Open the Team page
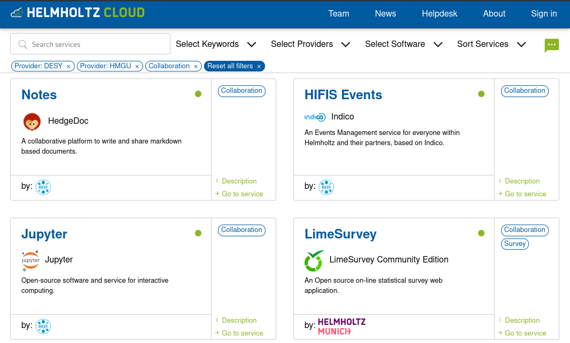The width and height of the screenshot is (570, 343). pos(339,14)
